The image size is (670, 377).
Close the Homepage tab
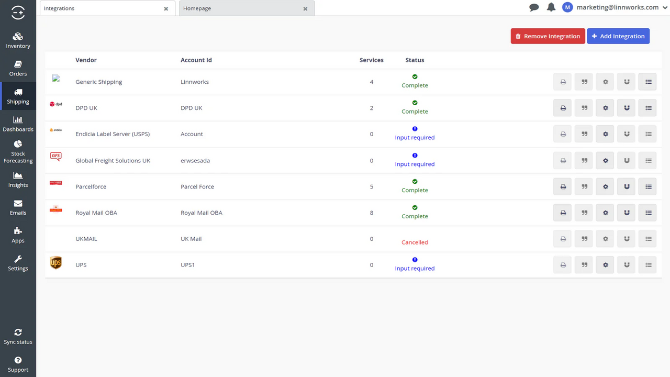pos(305,9)
